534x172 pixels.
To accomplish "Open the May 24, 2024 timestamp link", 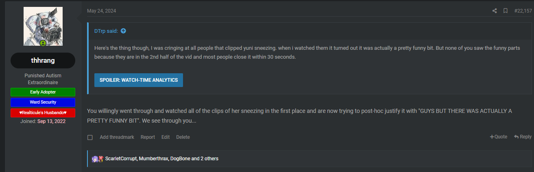I will [101, 11].
